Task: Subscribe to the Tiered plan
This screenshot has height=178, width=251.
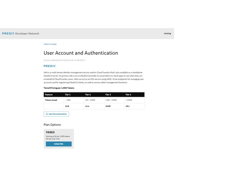Action: [x=59, y=144]
